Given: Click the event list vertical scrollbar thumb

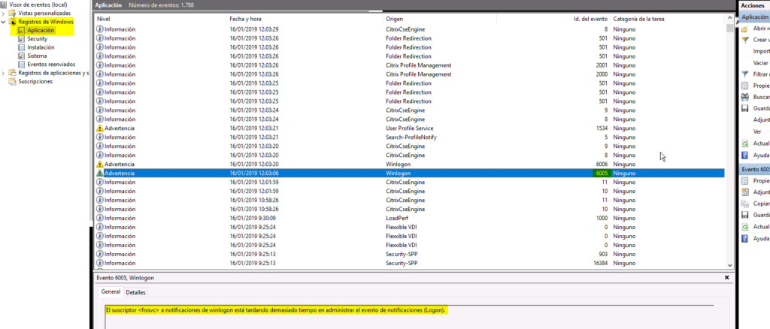Looking at the screenshot, I should point(729,29).
